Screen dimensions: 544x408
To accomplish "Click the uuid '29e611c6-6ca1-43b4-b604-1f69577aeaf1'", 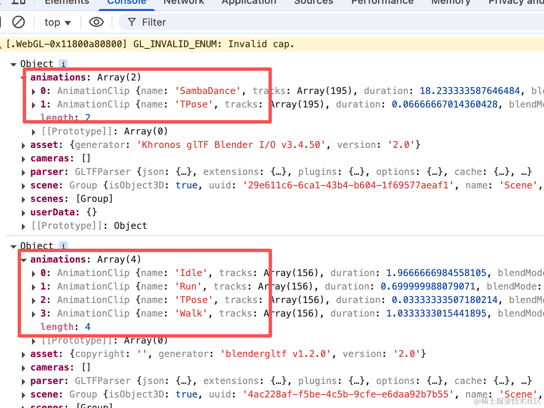I will click(348, 185).
